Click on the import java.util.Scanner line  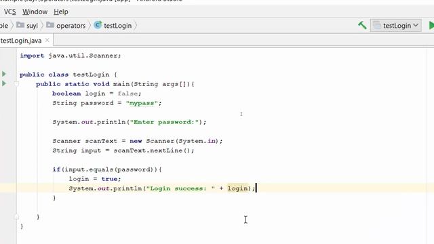[71, 56]
